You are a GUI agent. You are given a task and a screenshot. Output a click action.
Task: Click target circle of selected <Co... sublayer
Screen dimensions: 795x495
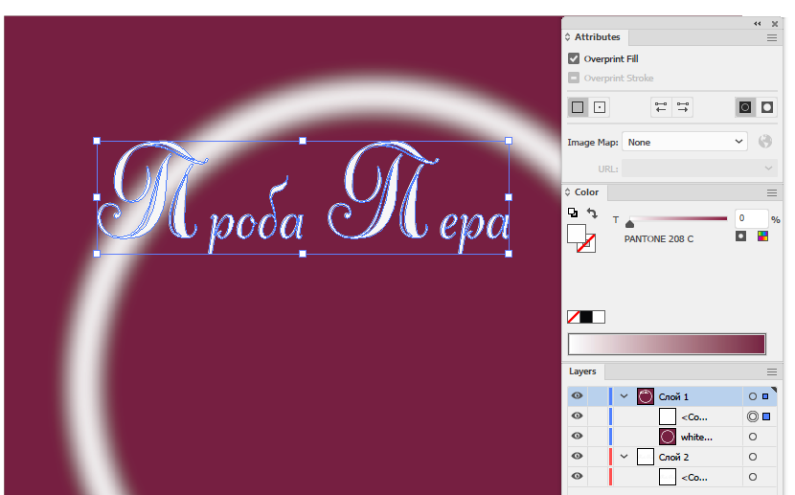point(753,416)
